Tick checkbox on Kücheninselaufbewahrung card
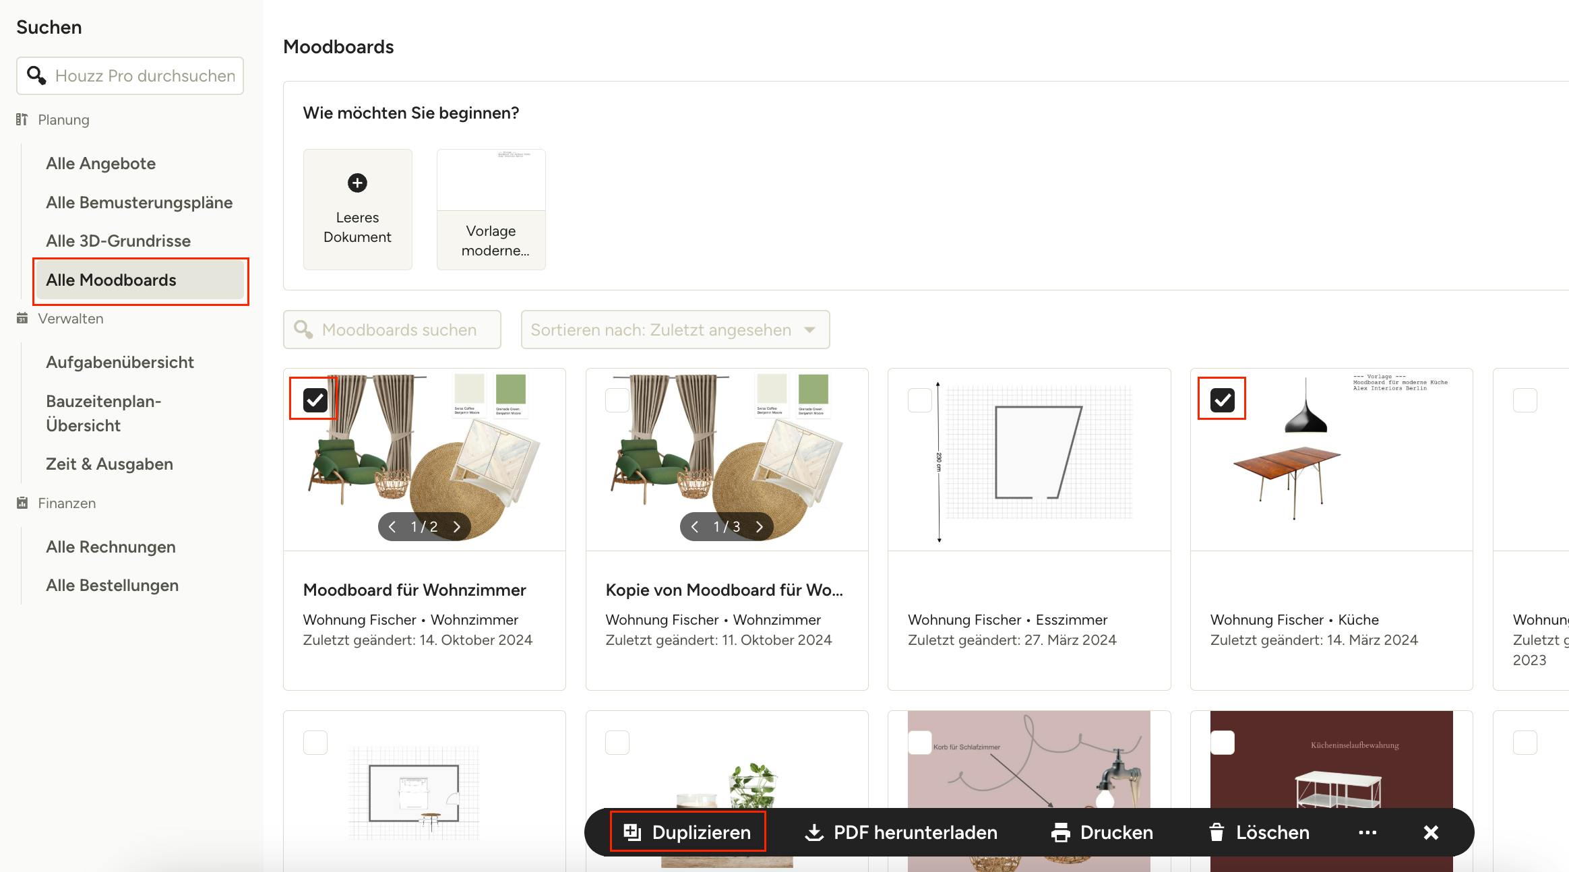The width and height of the screenshot is (1569, 872). (x=1223, y=742)
